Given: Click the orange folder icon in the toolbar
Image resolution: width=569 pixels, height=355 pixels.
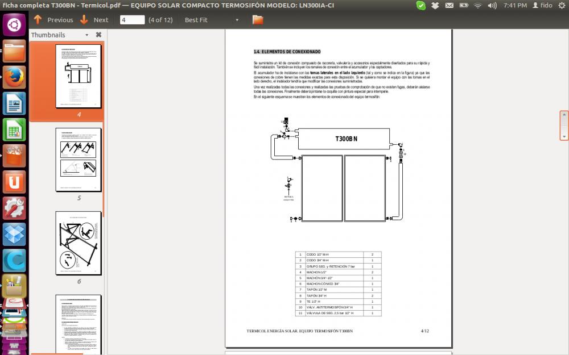Looking at the screenshot, I should [x=258, y=20].
